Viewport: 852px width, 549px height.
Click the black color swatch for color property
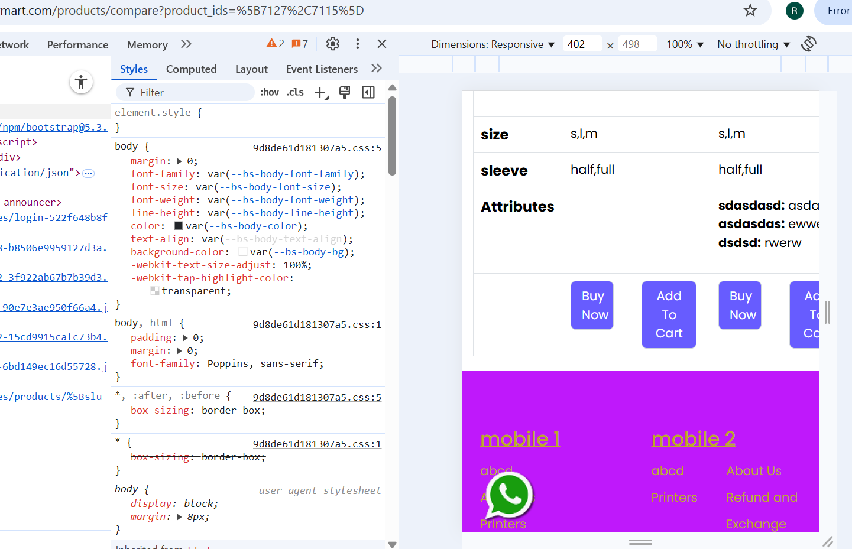(179, 226)
